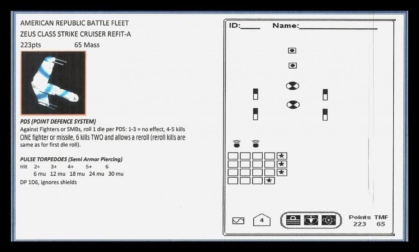Viewport: 419px width, 252px height.
Task: Click the second PDS icon below the first
Action: pyautogui.click(x=292, y=65)
